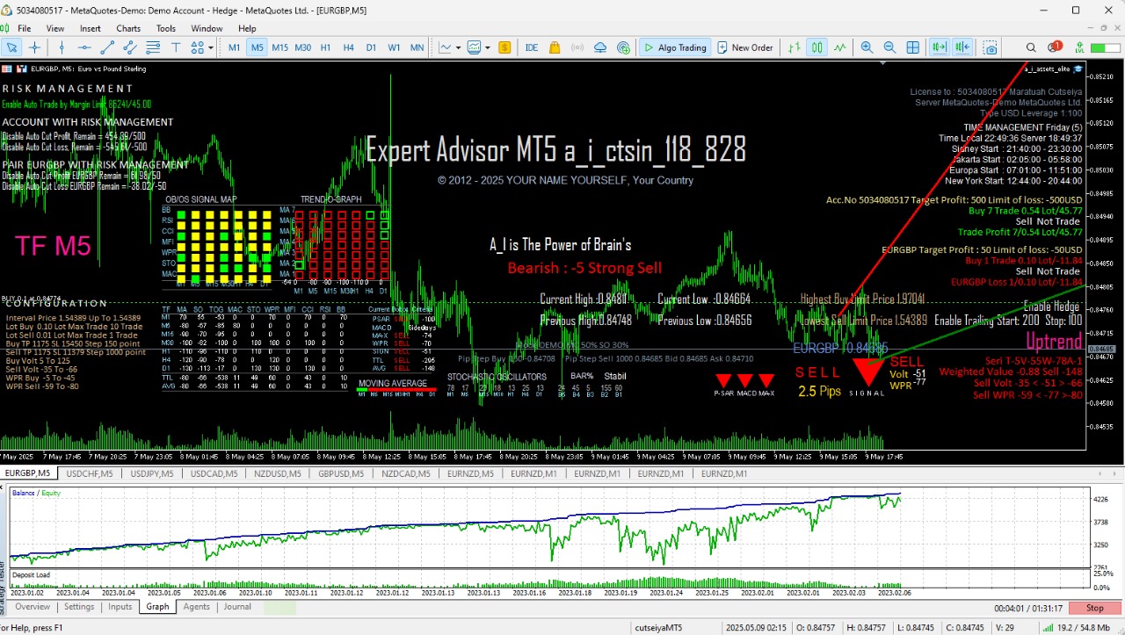Click the LVL level icon
Screen dimensions: 1125x635
coord(1078,47)
